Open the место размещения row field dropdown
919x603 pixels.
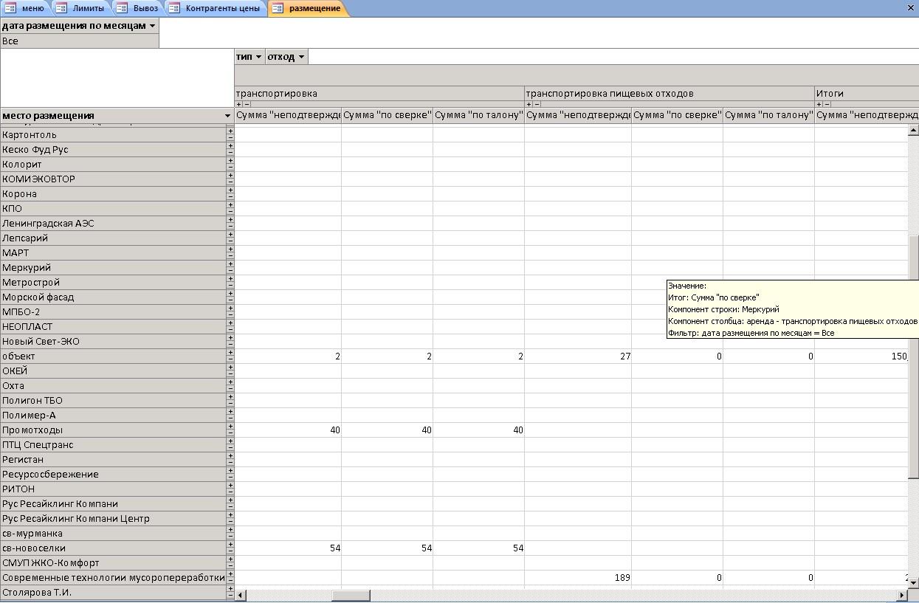227,116
